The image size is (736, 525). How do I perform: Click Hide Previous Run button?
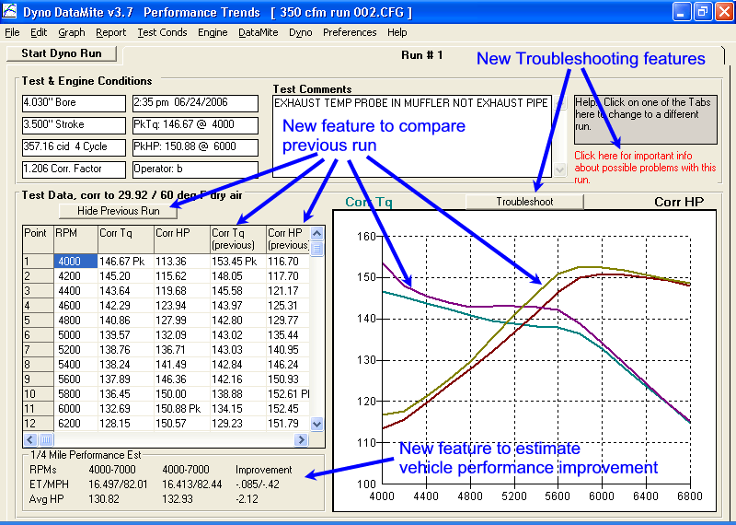119,211
